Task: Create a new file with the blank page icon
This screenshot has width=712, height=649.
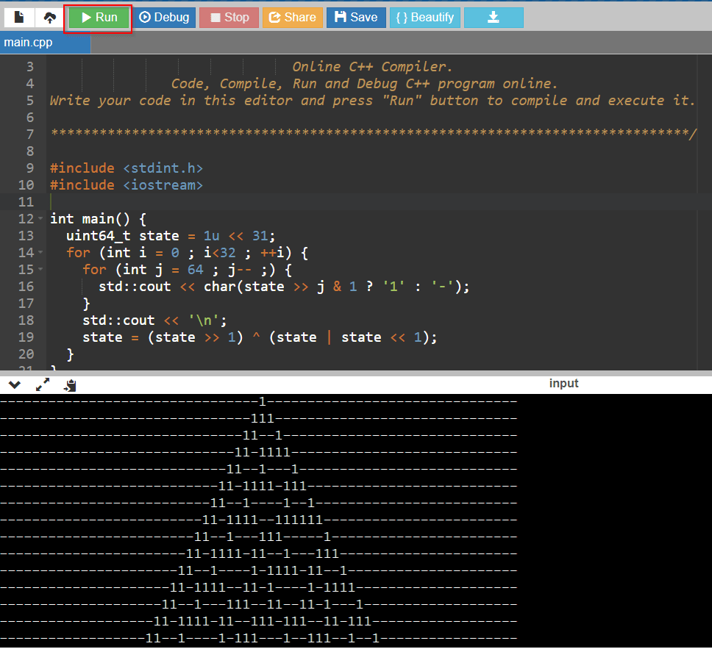Action: [19, 17]
